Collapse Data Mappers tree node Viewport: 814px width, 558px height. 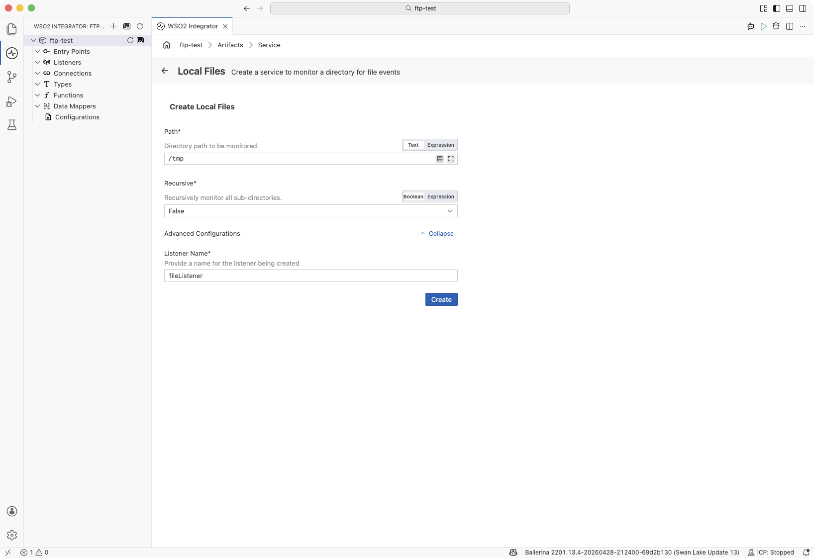tap(37, 106)
